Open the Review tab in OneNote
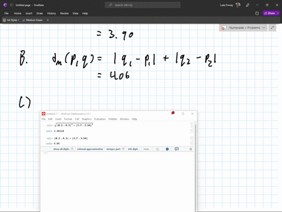This screenshot has height=212, width=282. point(65,14)
